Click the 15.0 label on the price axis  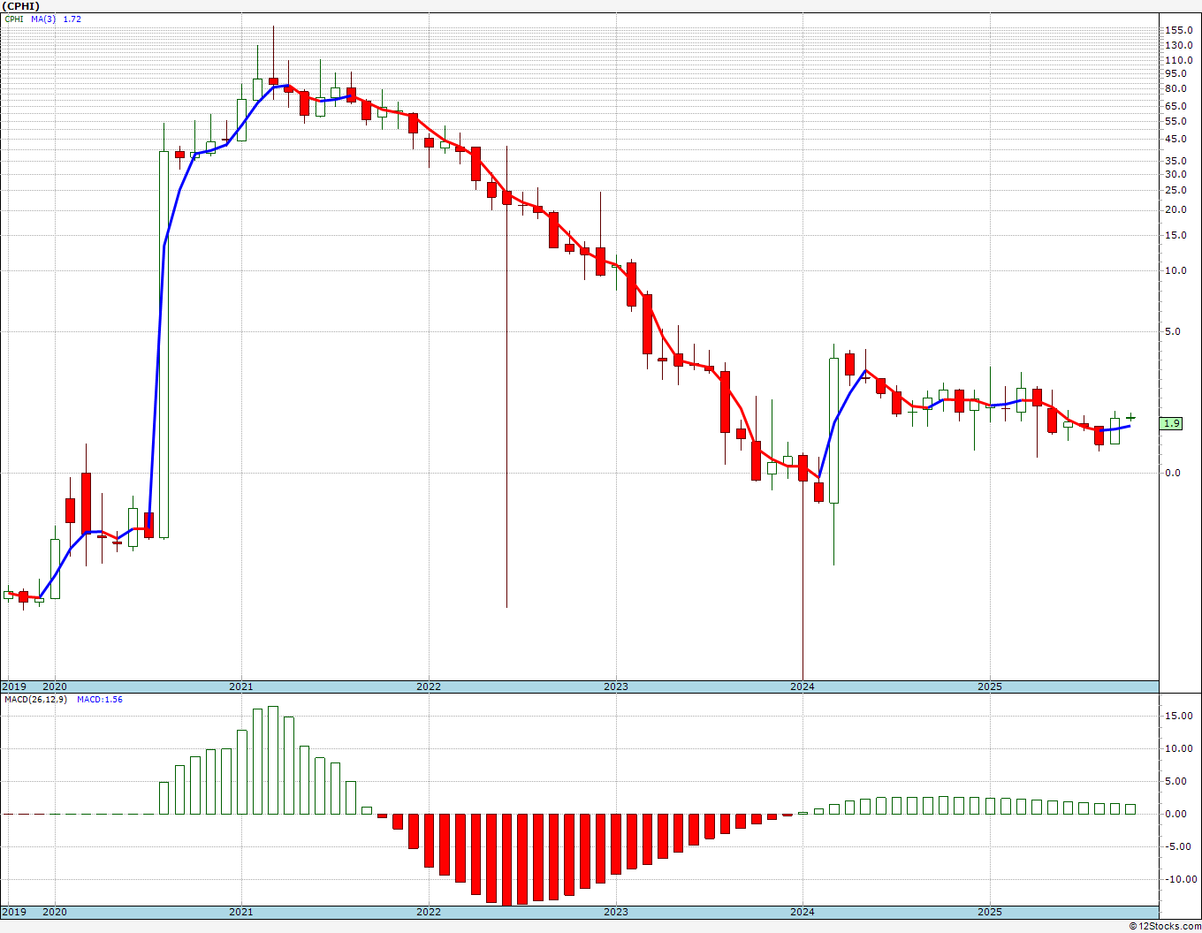(x=1175, y=235)
